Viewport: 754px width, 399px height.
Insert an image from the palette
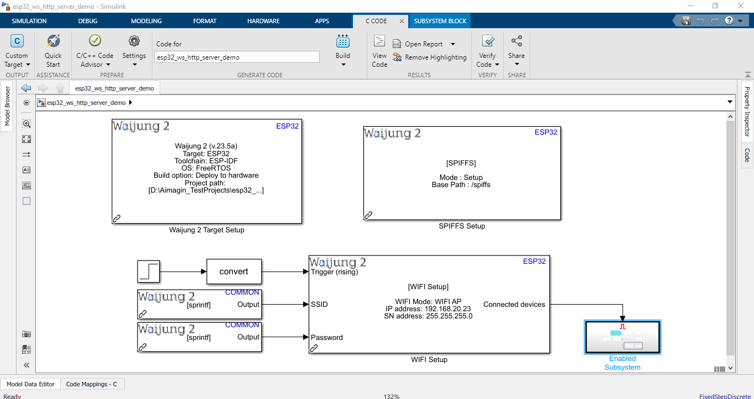click(x=27, y=185)
